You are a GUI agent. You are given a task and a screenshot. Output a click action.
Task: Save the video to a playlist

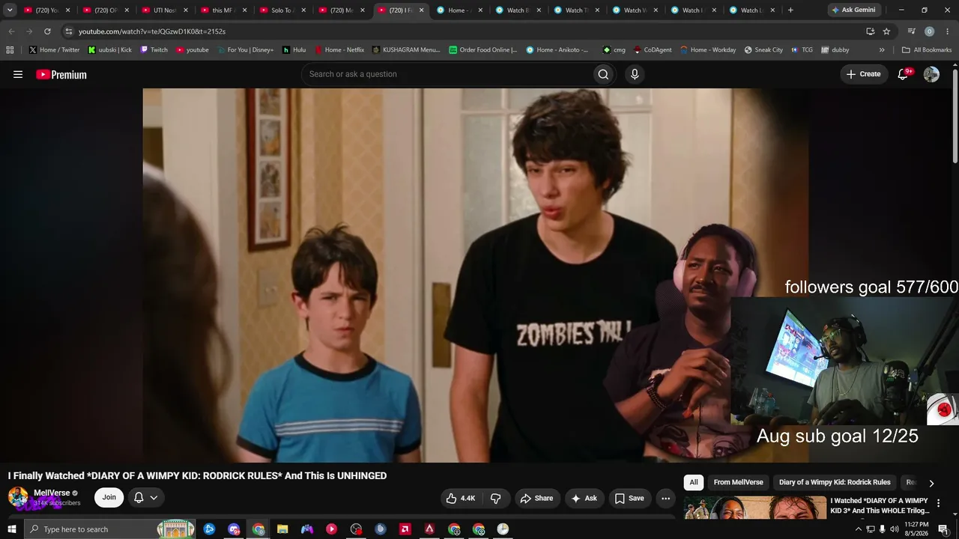[x=629, y=498]
